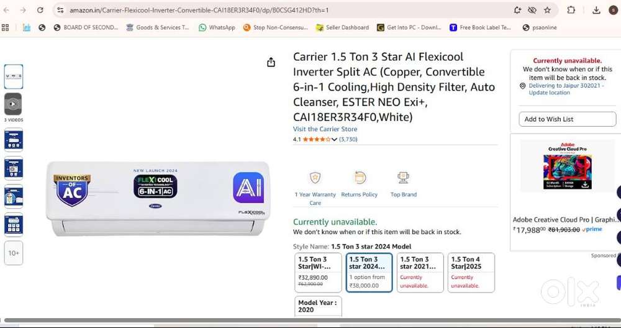Image resolution: width=621 pixels, height=328 pixels.
Task: Show more images via the 10+ thumbnail
Action: [x=14, y=253]
